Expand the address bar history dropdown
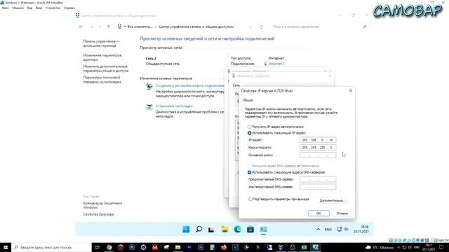Image resolution: width=449 pixels, height=252 pixels. 250,27
